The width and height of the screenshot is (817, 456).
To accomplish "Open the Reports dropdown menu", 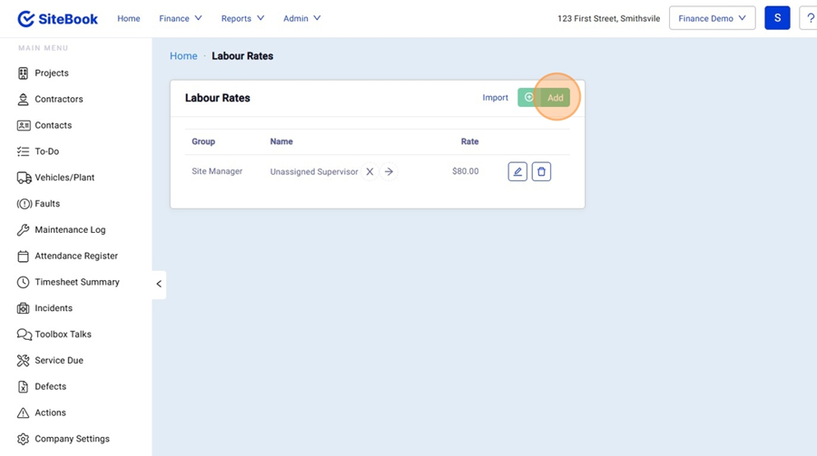I will (x=242, y=18).
